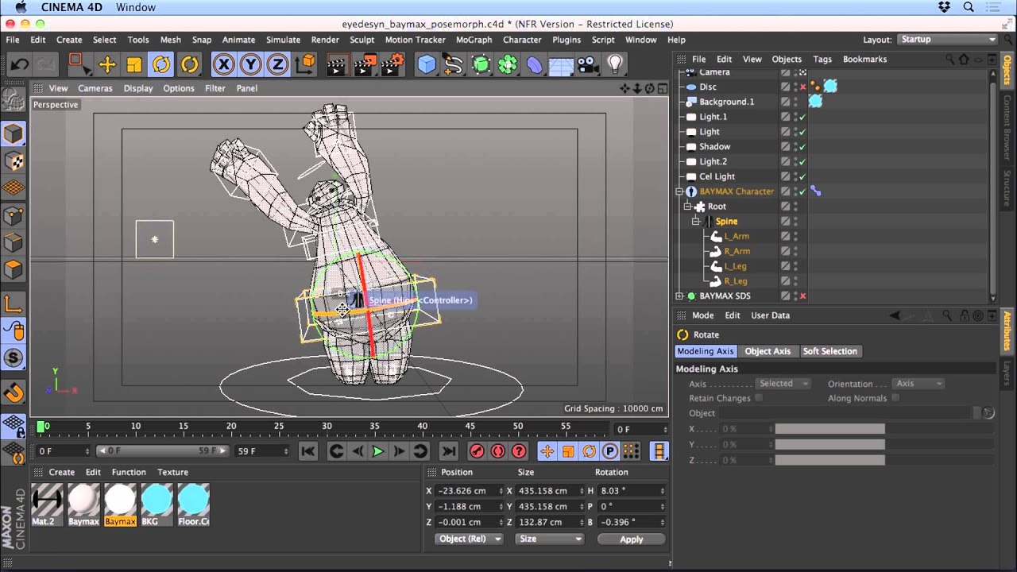This screenshot has height=572, width=1017.
Task: Toggle Scale keyframe recording button
Action: point(568,451)
